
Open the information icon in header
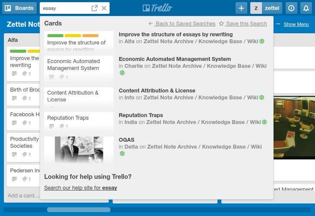291,8
